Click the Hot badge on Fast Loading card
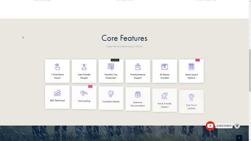The width and height of the screenshot is (251, 141). 90,86
